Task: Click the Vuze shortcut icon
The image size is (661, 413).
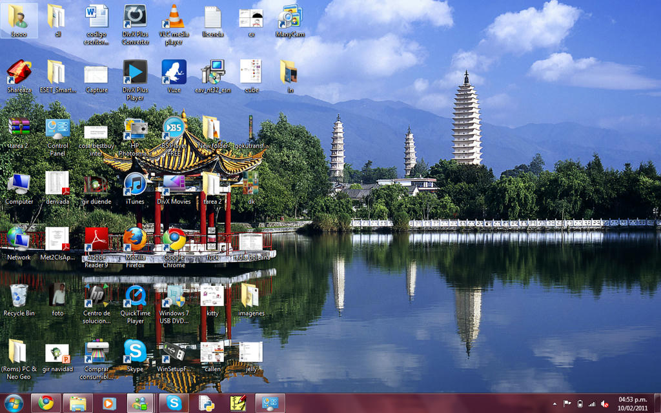Action: coord(174,73)
